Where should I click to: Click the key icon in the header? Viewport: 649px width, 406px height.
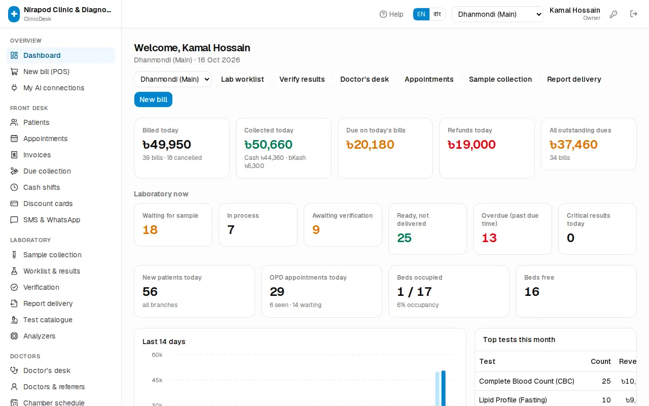tap(614, 14)
